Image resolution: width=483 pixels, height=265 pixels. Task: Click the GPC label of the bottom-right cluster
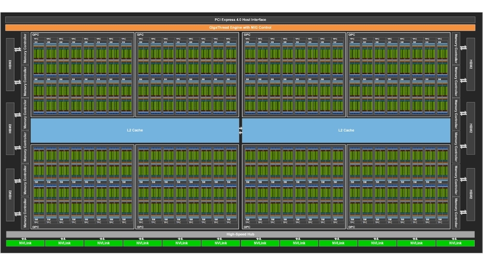point(352,226)
